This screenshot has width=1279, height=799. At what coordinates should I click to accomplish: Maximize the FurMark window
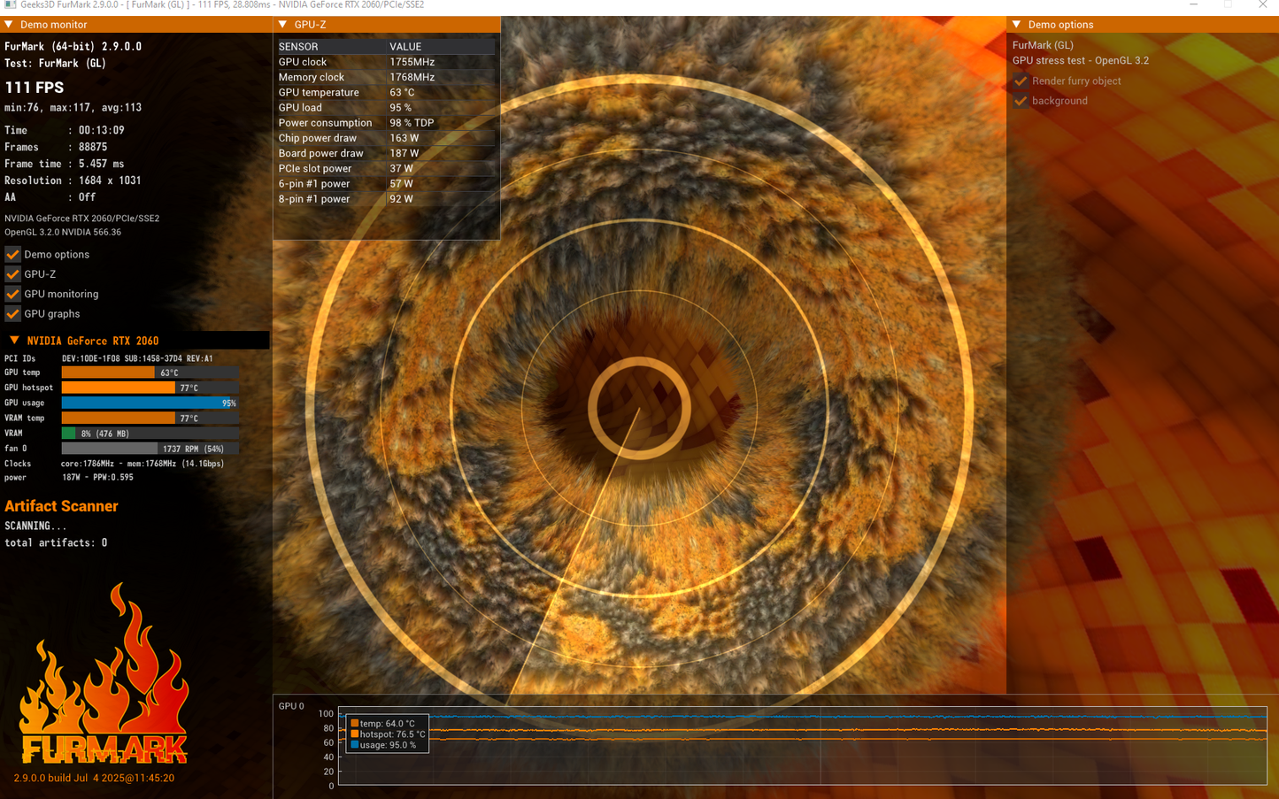click(1228, 5)
